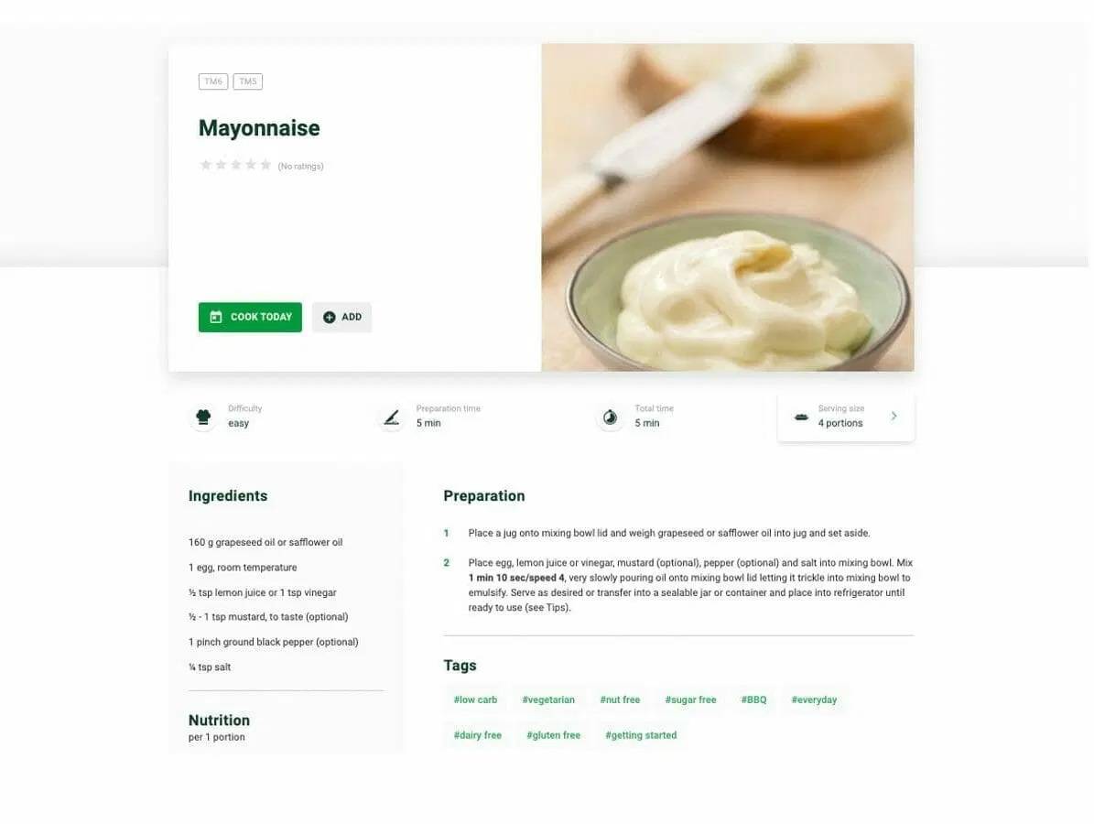Open the #low carb tag

coord(476,699)
